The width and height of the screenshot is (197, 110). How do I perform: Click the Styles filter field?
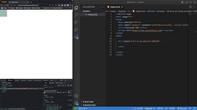pyautogui.click(x=50, y=86)
